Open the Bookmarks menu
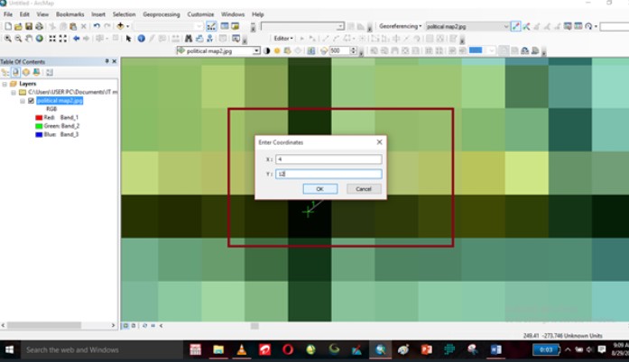The width and height of the screenshot is (629, 362). click(69, 14)
